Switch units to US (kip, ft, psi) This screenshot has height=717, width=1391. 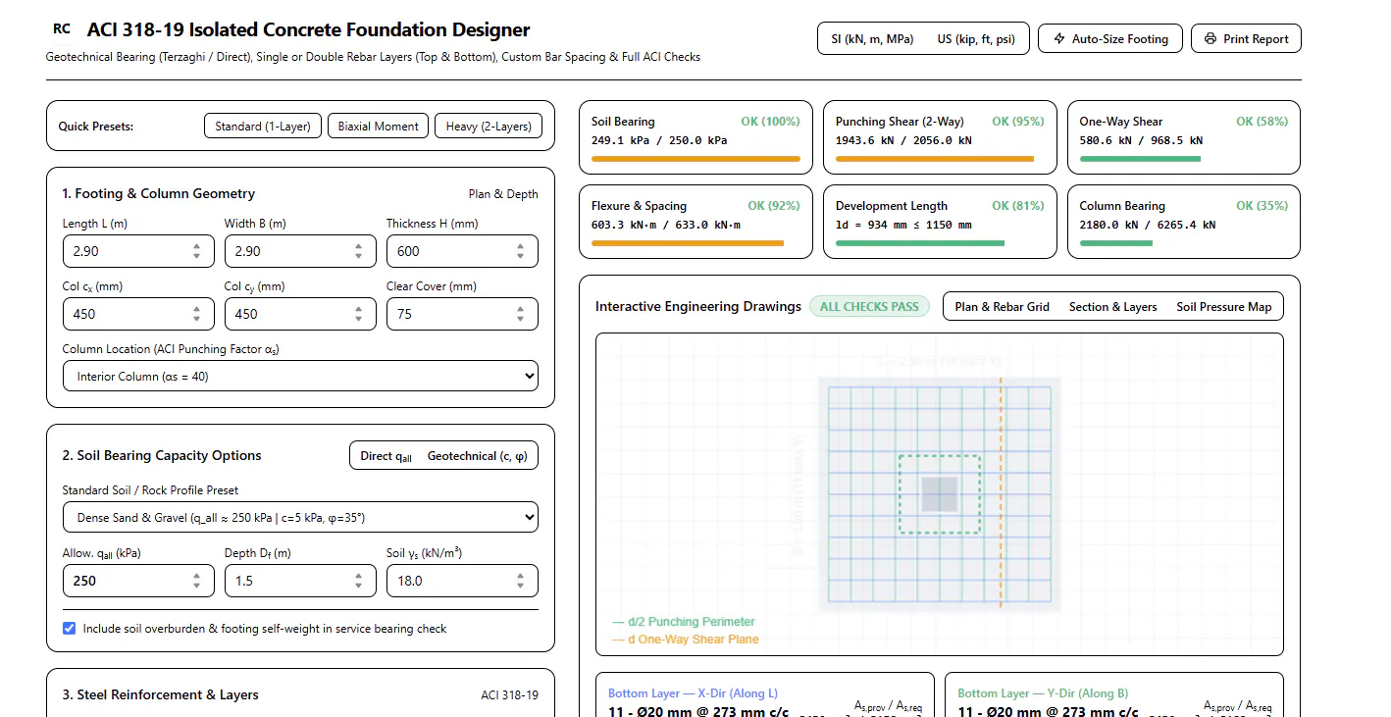point(976,39)
